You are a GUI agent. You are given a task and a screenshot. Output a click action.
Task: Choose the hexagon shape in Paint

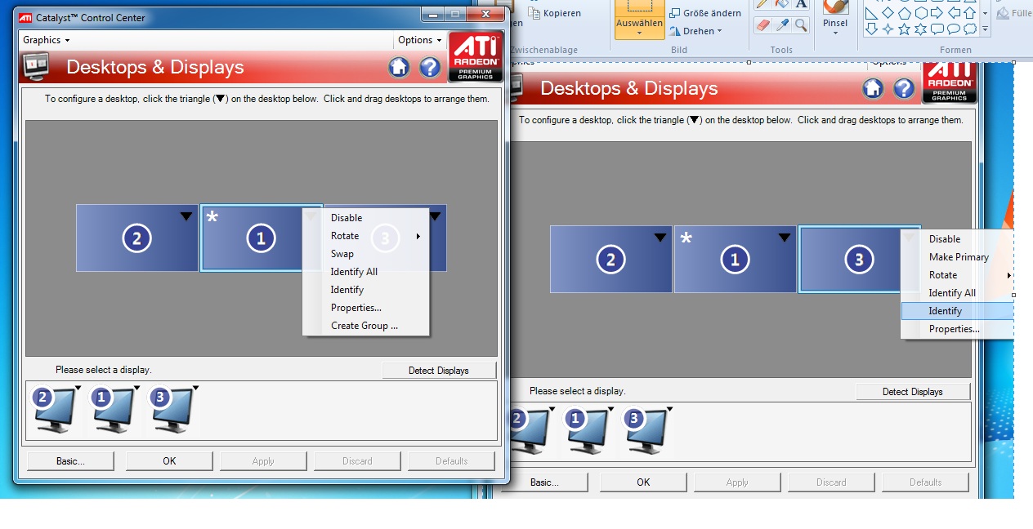tap(921, 13)
